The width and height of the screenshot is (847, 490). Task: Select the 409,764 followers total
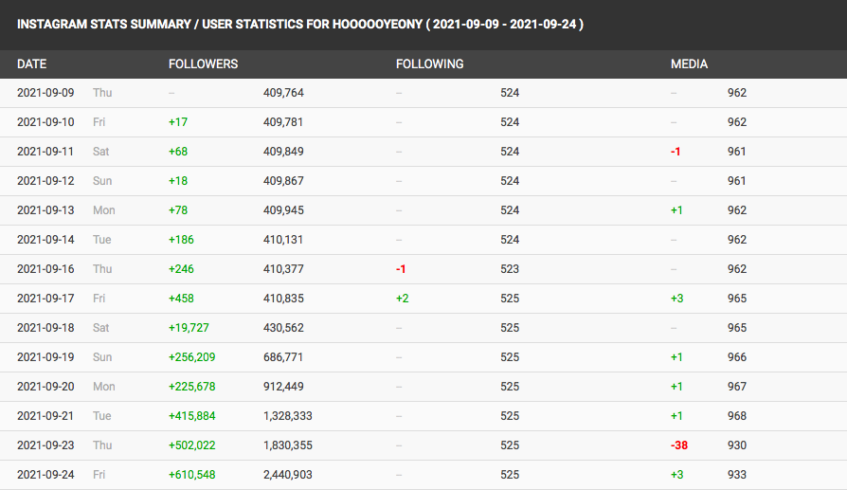click(283, 93)
